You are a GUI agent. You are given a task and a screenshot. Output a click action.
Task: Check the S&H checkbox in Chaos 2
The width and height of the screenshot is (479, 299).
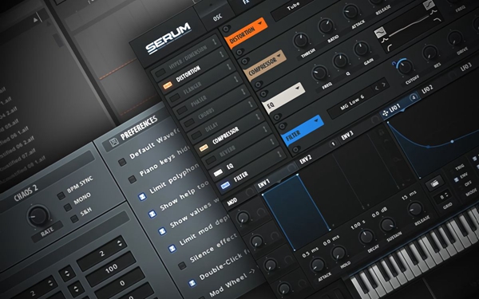click(x=74, y=218)
